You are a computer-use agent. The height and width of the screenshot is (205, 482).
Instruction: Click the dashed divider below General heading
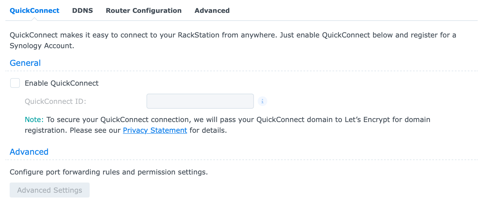tap(242, 71)
